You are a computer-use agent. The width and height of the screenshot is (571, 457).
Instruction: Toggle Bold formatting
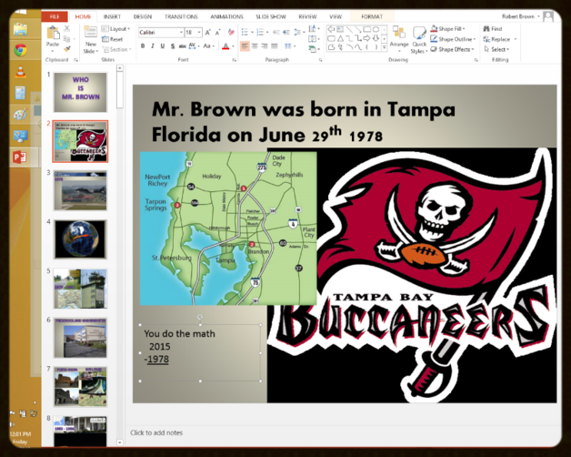[x=143, y=46]
